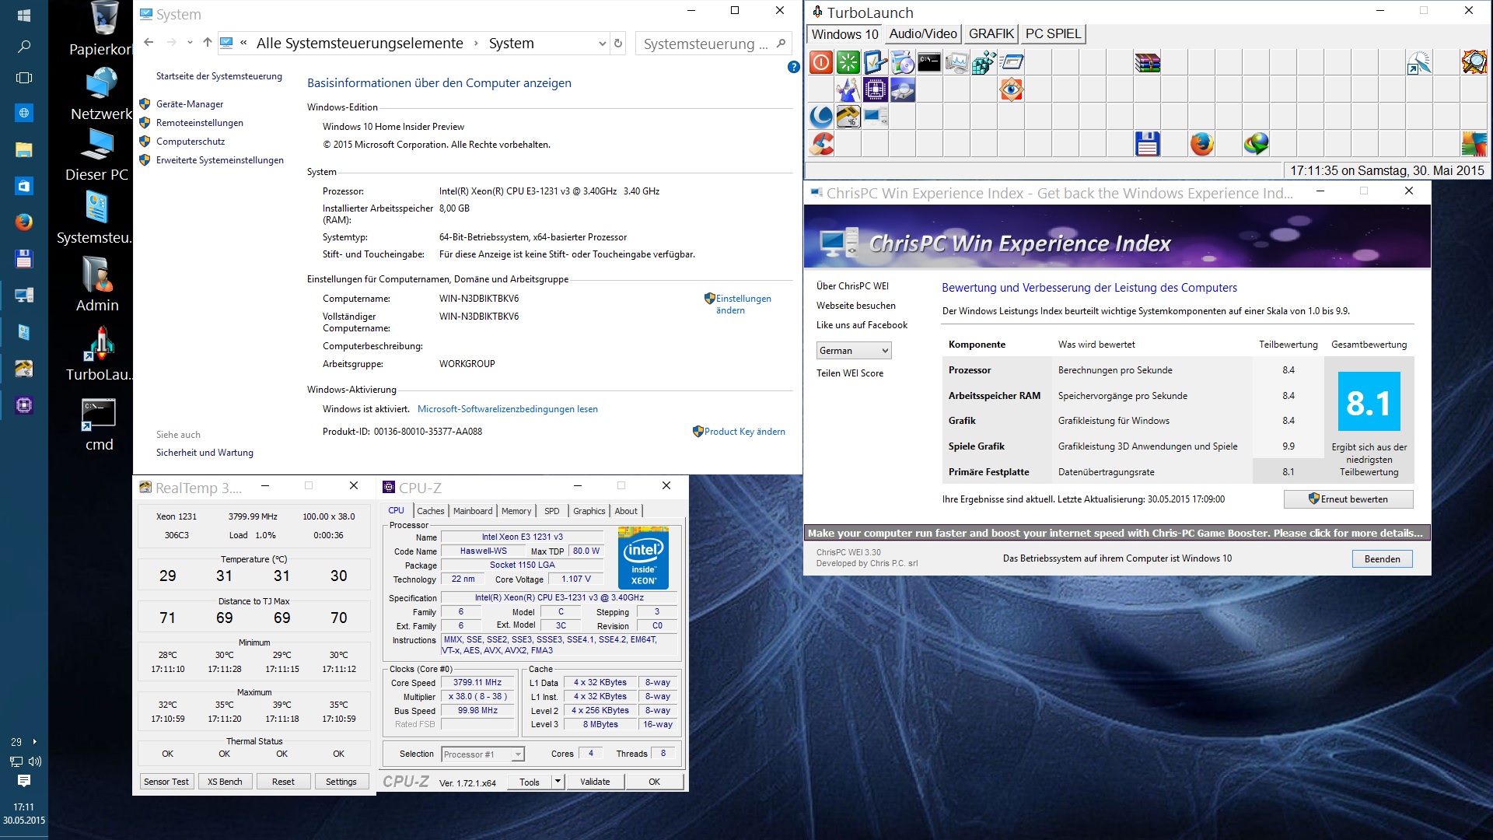The image size is (1493, 840).
Task: Open Geräte-Manager link
Action: coord(189,104)
